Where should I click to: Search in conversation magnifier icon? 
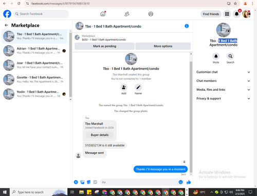[x=230, y=56]
